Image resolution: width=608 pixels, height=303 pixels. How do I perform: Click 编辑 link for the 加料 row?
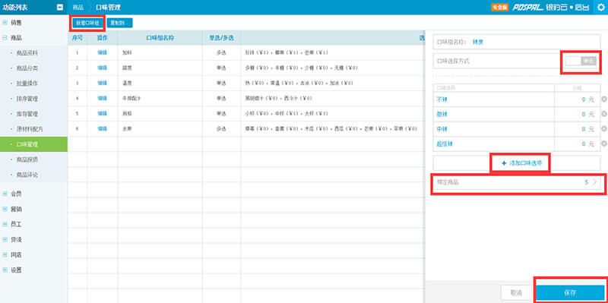click(x=103, y=52)
